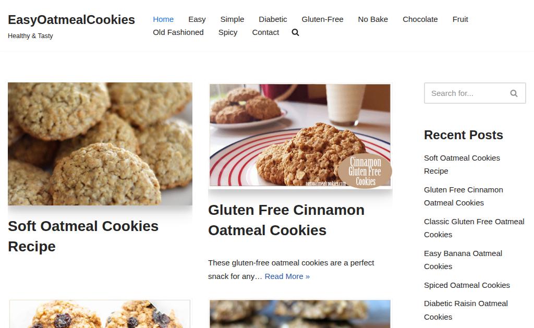Click the sidebar search submit magnifier

(514, 93)
